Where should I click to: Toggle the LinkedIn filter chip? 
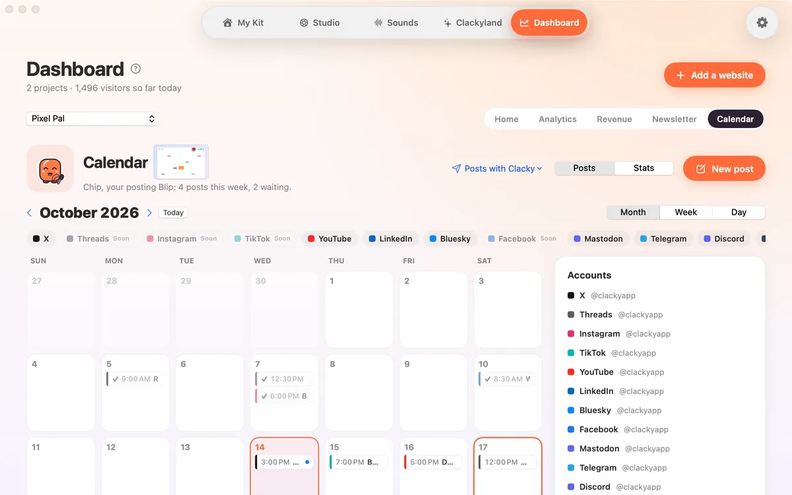tap(391, 239)
